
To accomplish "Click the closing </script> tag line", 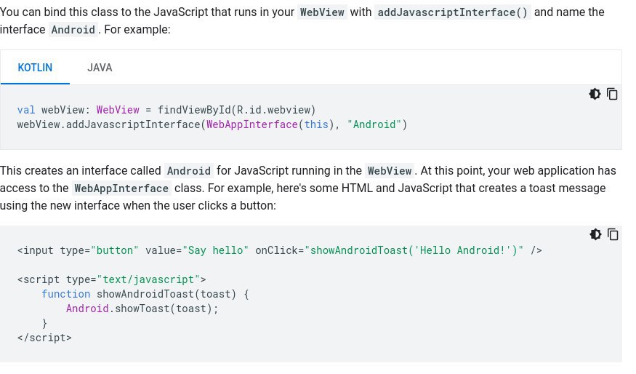I will (x=44, y=338).
